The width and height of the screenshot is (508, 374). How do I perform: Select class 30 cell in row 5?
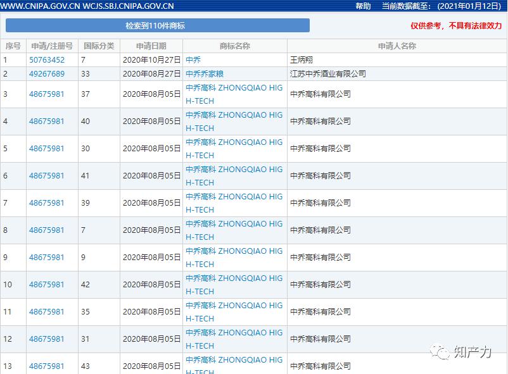[99, 149]
